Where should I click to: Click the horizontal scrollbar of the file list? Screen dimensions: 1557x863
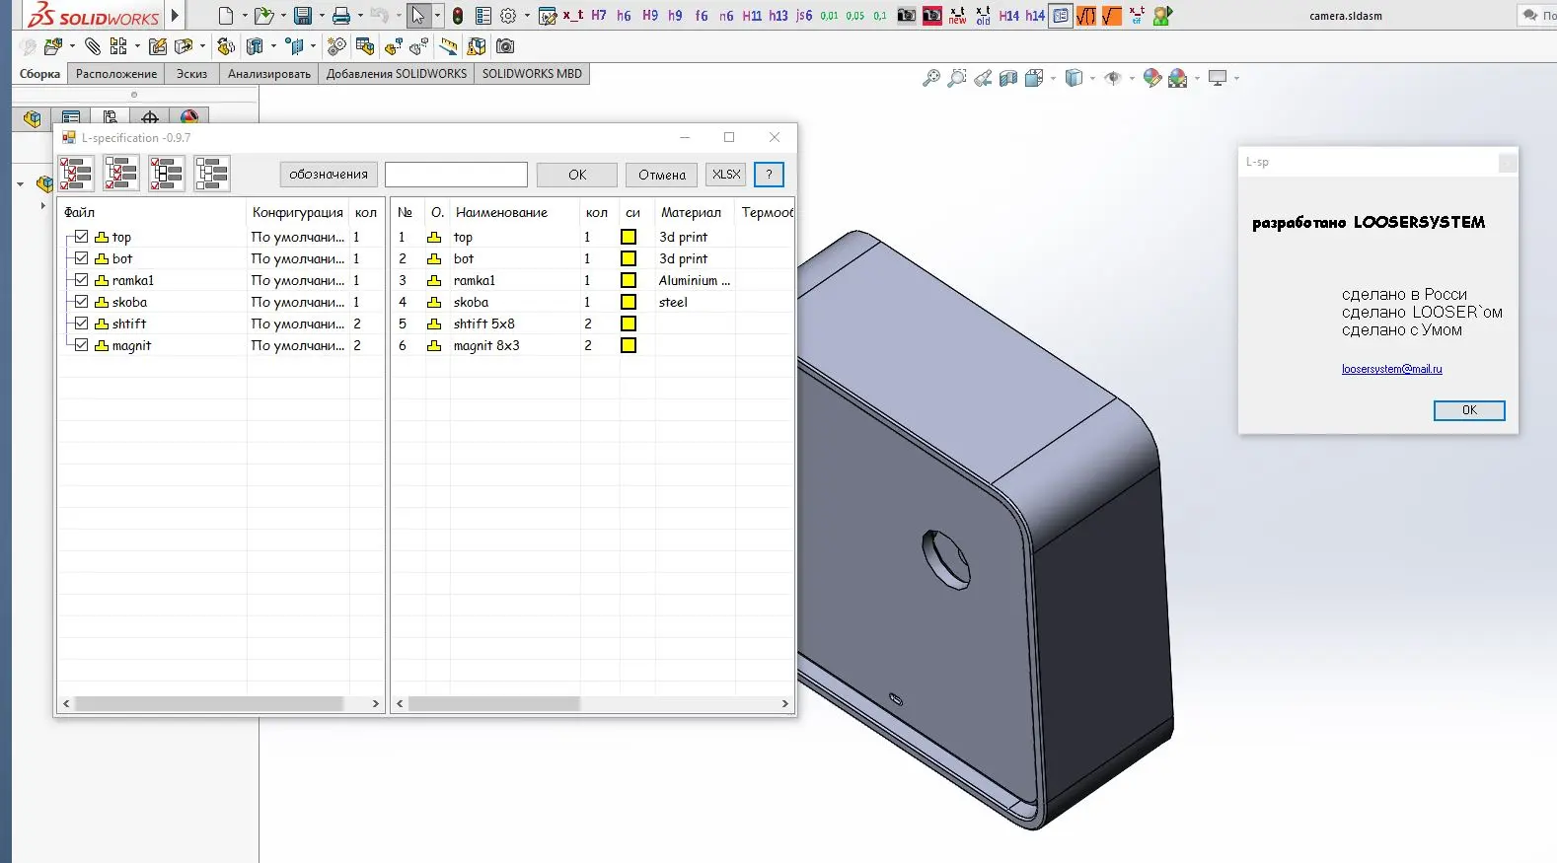(x=208, y=703)
